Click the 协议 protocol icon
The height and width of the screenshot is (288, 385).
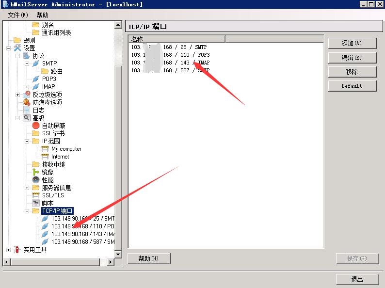[x=27, y=56]
